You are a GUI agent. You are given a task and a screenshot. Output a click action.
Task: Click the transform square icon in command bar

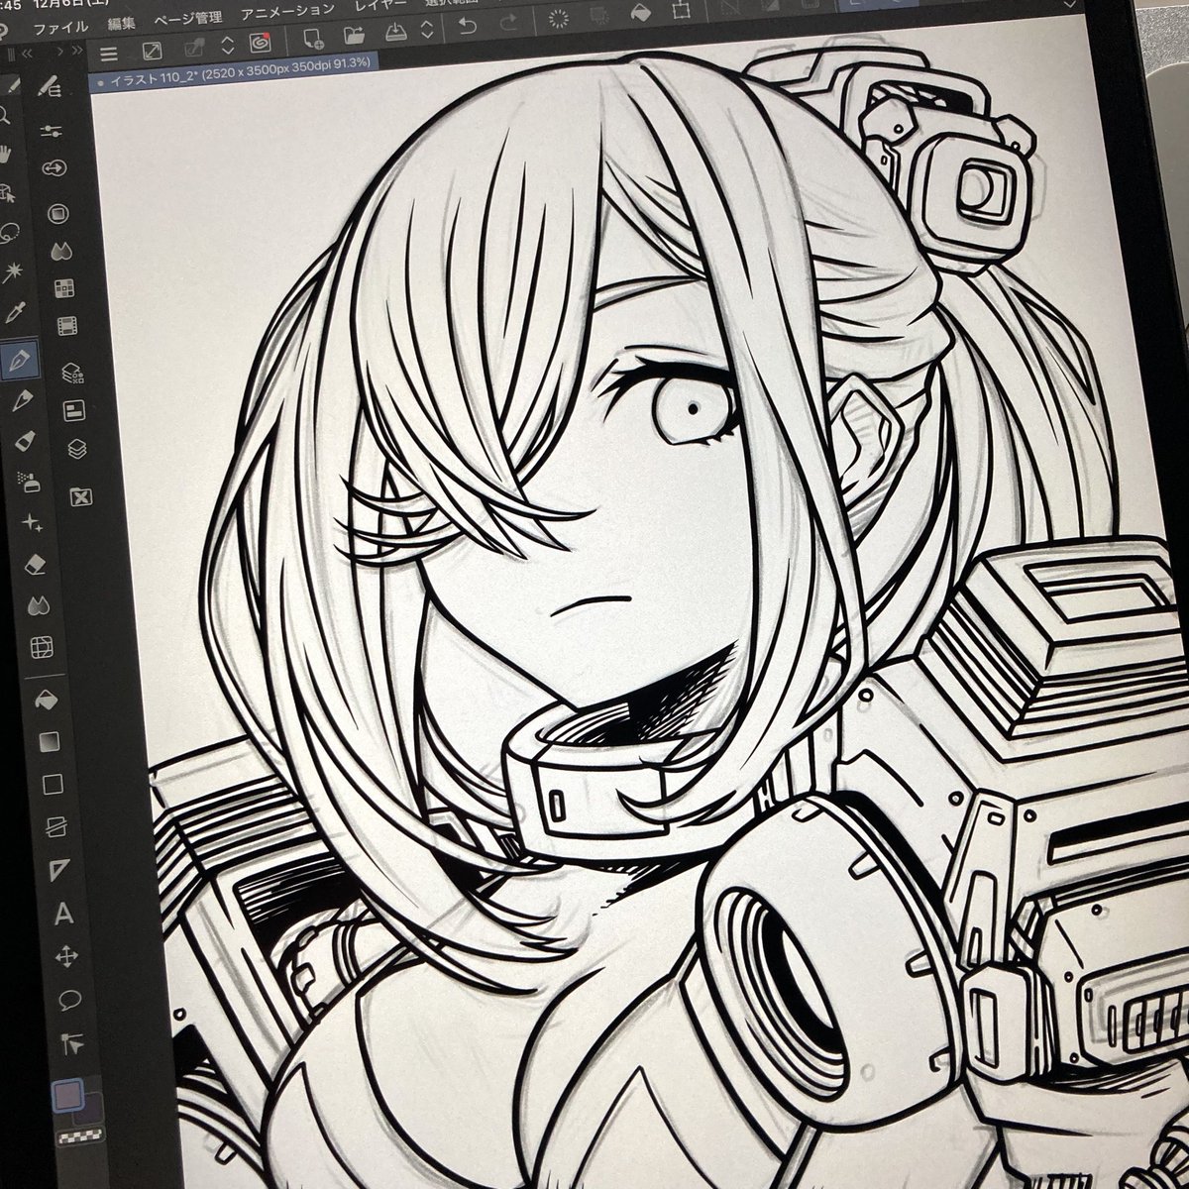[x=682, y=11]
